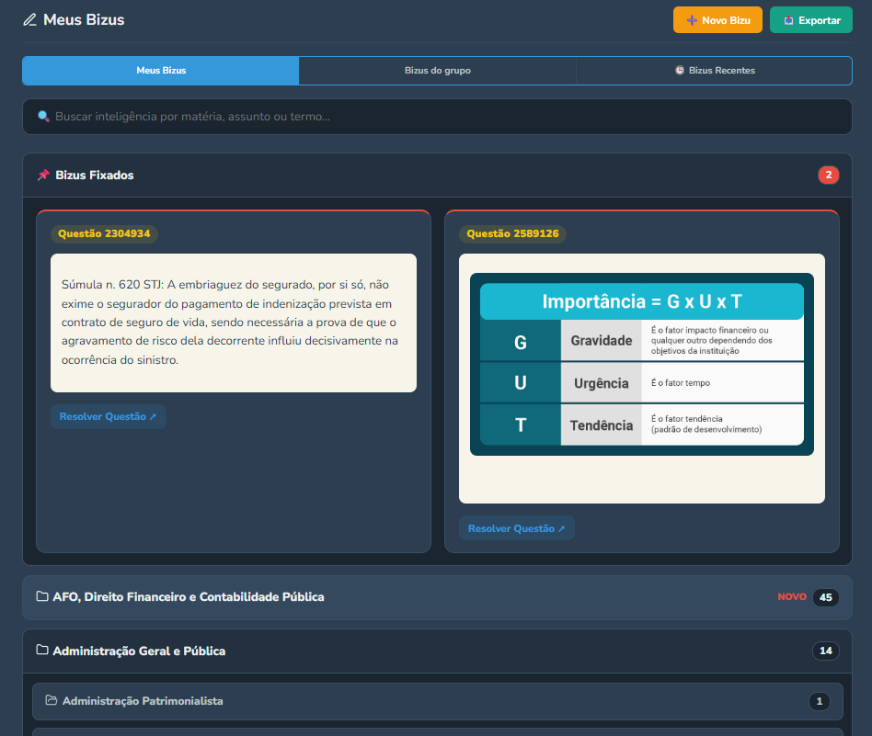Click open-folder icon of Administração Patrimonialista
Image resolution: width=872 pixels, height=736 pixels.
pos(52,700)
